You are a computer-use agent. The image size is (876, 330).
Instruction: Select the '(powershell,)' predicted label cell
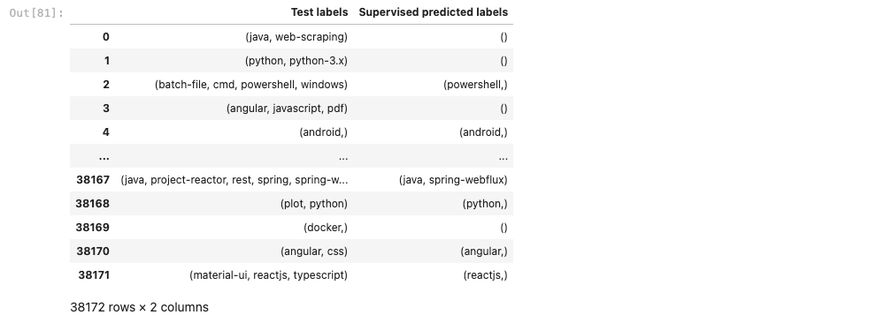[475, 85]
